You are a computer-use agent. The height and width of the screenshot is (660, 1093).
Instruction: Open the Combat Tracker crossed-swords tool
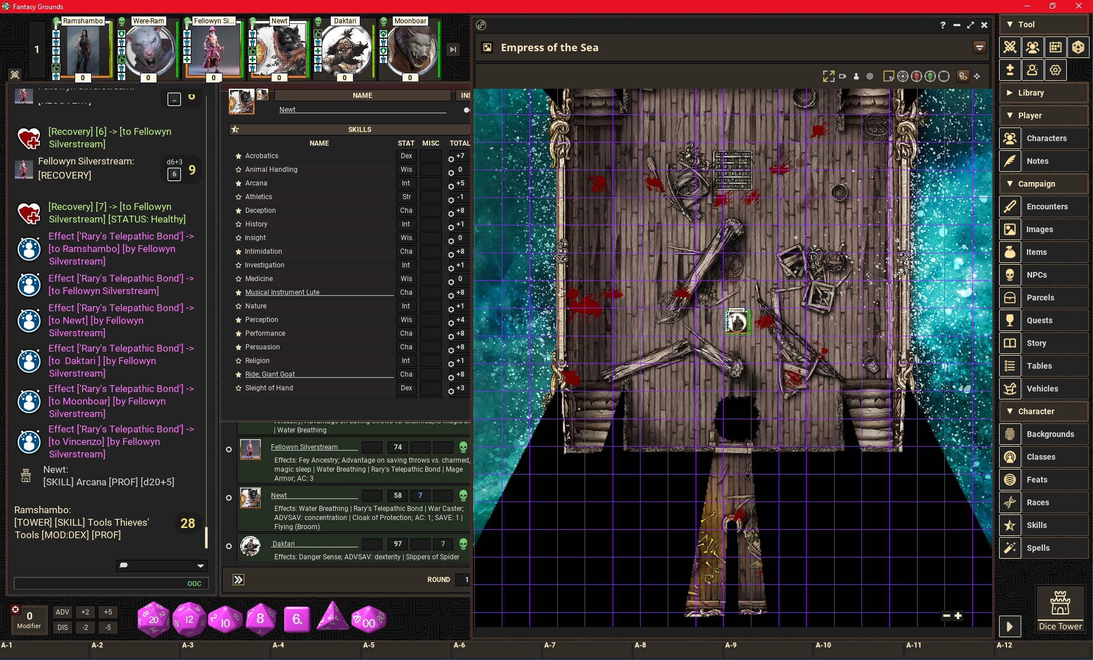(x=1010, y=47)
